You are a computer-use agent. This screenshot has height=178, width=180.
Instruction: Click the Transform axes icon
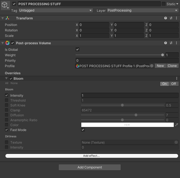[x=7, y=18]
